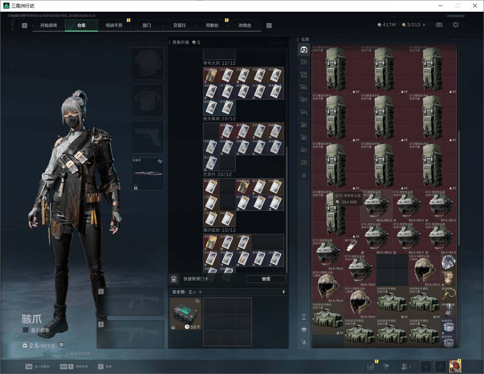Open the 特勤处 tab
The image size is (484, 374).
[212, 25]
